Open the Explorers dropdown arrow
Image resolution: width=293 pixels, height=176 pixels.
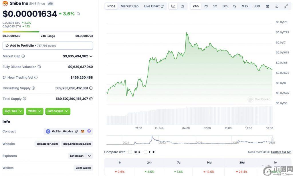click(90, 156)
